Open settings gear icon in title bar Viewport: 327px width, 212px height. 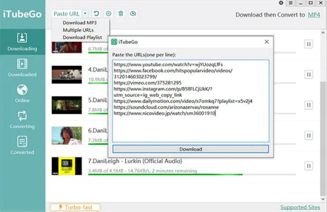281,3
